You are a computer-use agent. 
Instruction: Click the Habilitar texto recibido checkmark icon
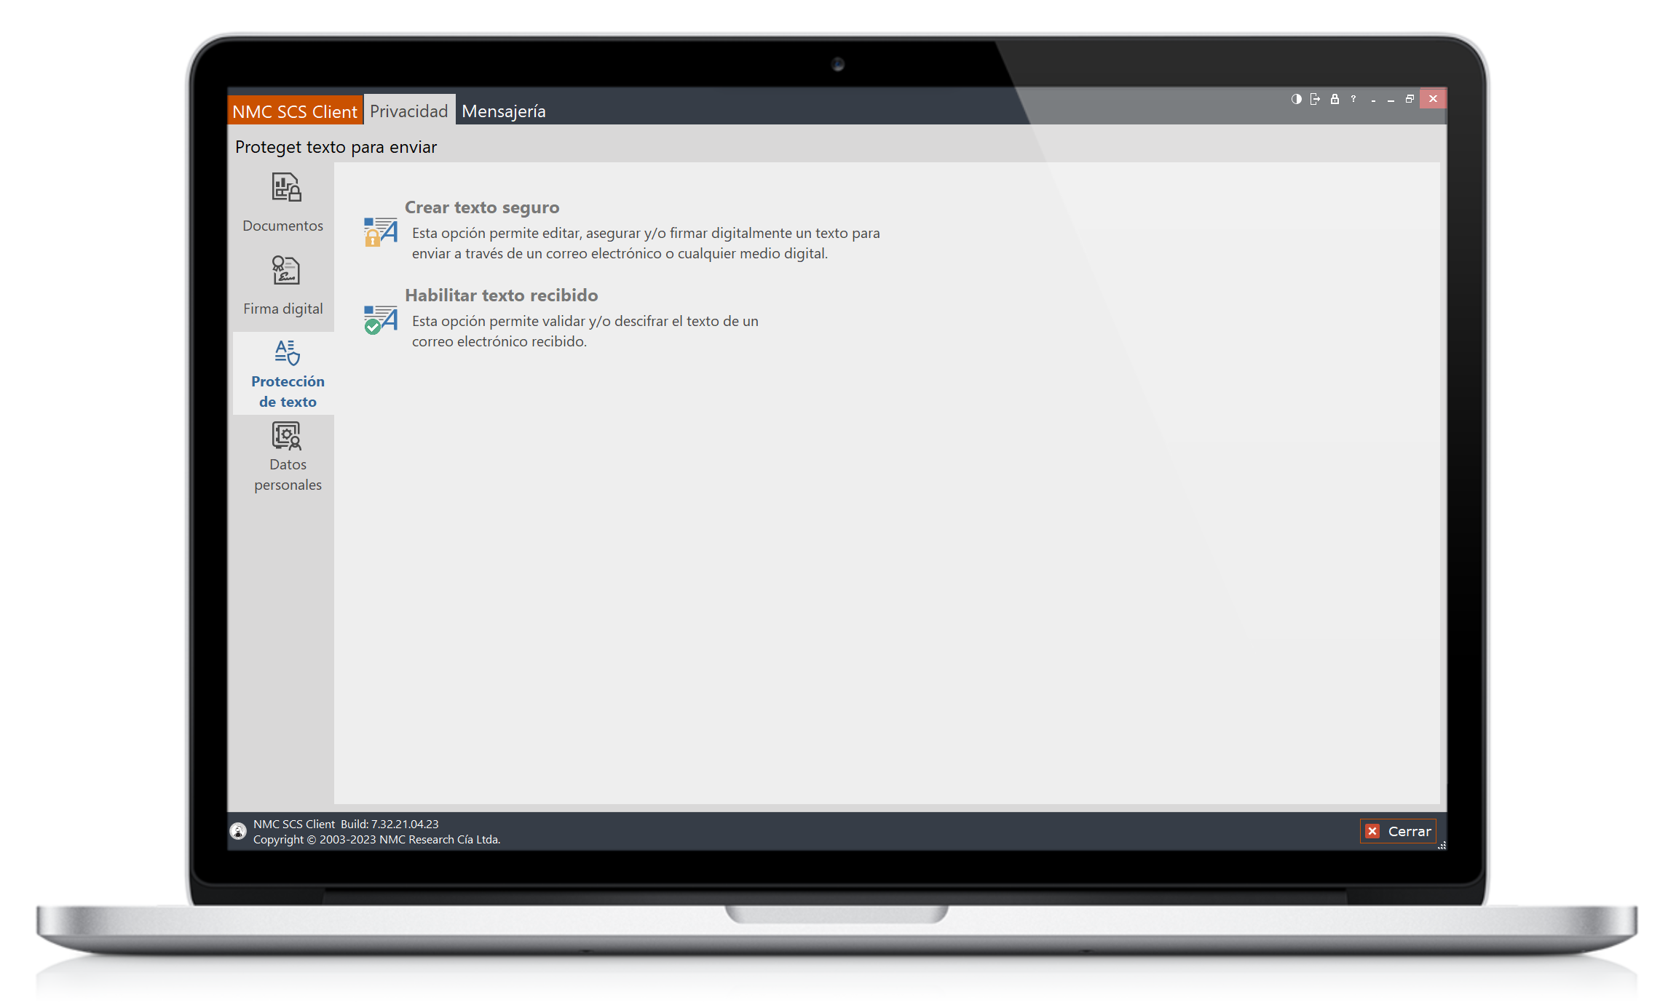[381, 319]
